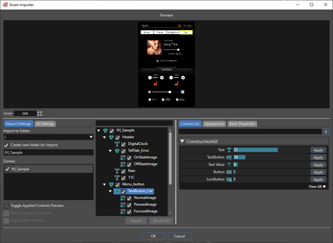Viewport: 333px width, 243px height.
Task: Toggle Create new folder for import checkbox
Action: pos(6,145)
